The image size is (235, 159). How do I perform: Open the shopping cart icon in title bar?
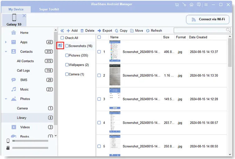[x=177, y=5]
